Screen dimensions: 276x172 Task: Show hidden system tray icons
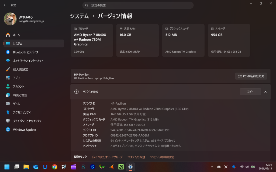pyautogui.click(x=212, y=167)
